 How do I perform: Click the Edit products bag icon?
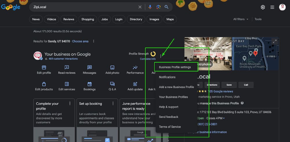click(44, 84)
